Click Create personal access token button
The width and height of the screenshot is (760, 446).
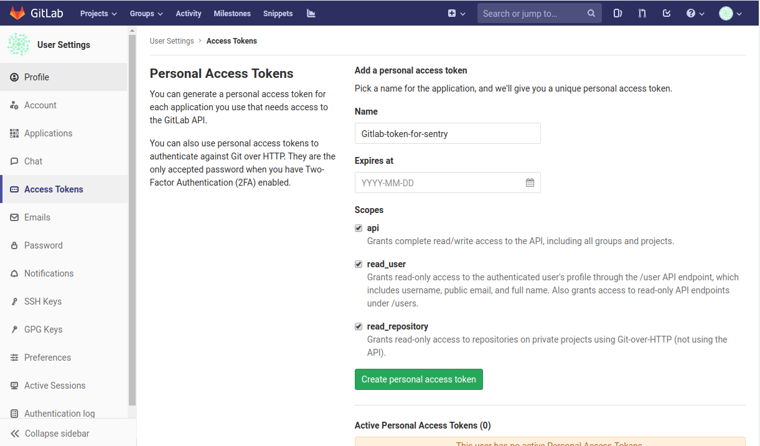click(419, 379)
